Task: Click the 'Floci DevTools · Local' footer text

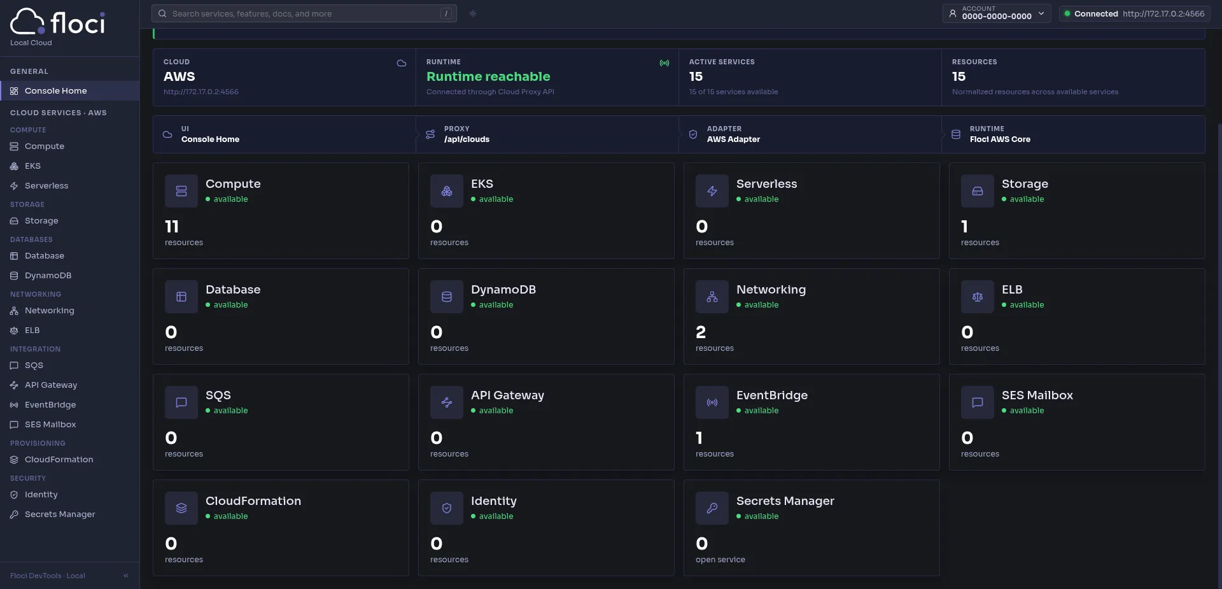Action: tap(48, 576)
